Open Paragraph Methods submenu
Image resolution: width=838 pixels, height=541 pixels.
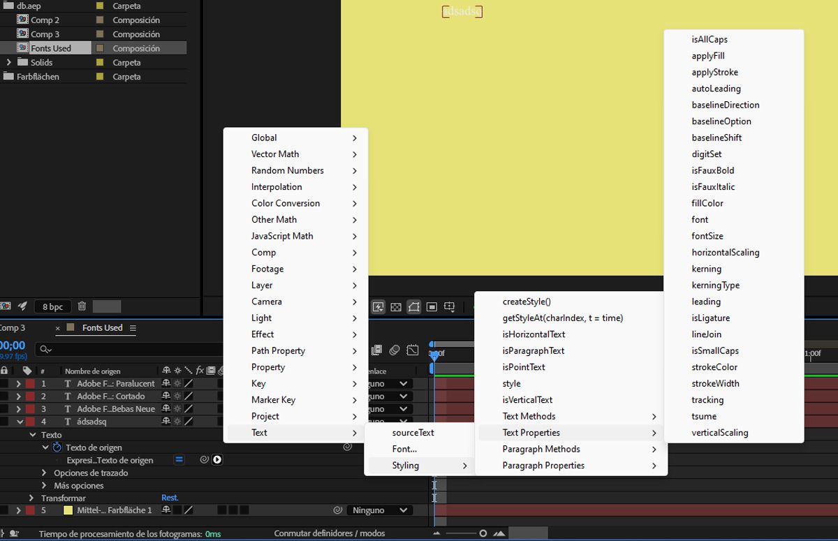pos(571,449)
